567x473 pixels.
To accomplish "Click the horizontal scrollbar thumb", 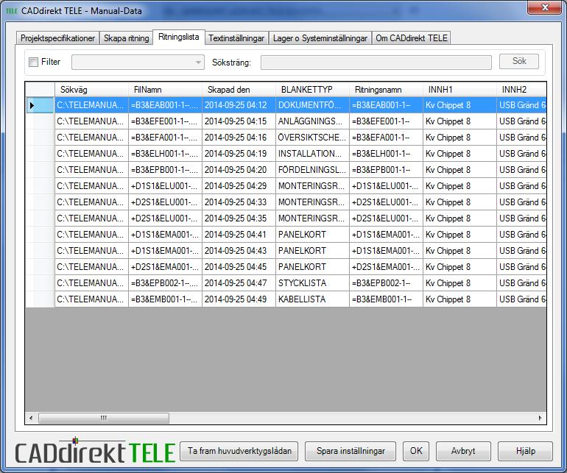I will point(103,418).
